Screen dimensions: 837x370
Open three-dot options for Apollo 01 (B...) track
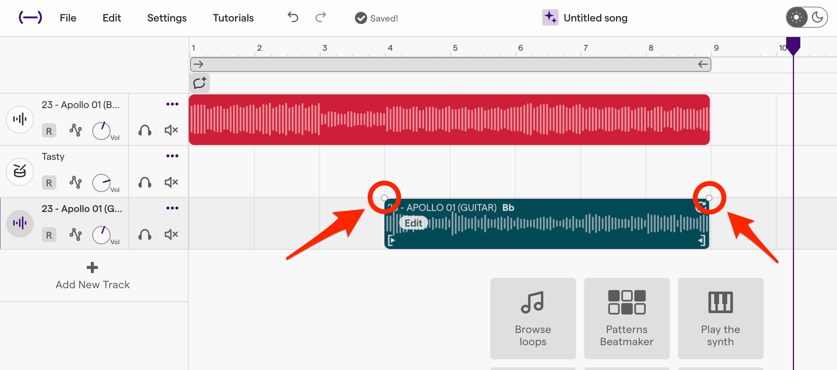pyautogui.click(x=172, y=104)
